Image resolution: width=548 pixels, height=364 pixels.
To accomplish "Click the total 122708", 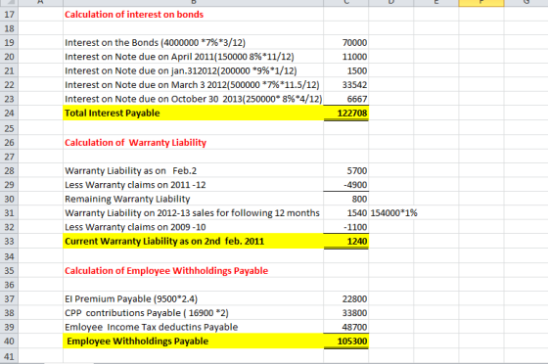I will click(x=352, y=114).
